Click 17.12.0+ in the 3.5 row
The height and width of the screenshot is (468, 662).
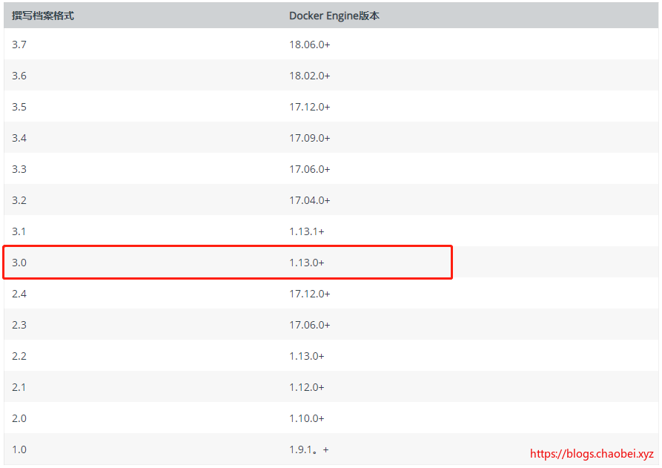tap(309, 107)
